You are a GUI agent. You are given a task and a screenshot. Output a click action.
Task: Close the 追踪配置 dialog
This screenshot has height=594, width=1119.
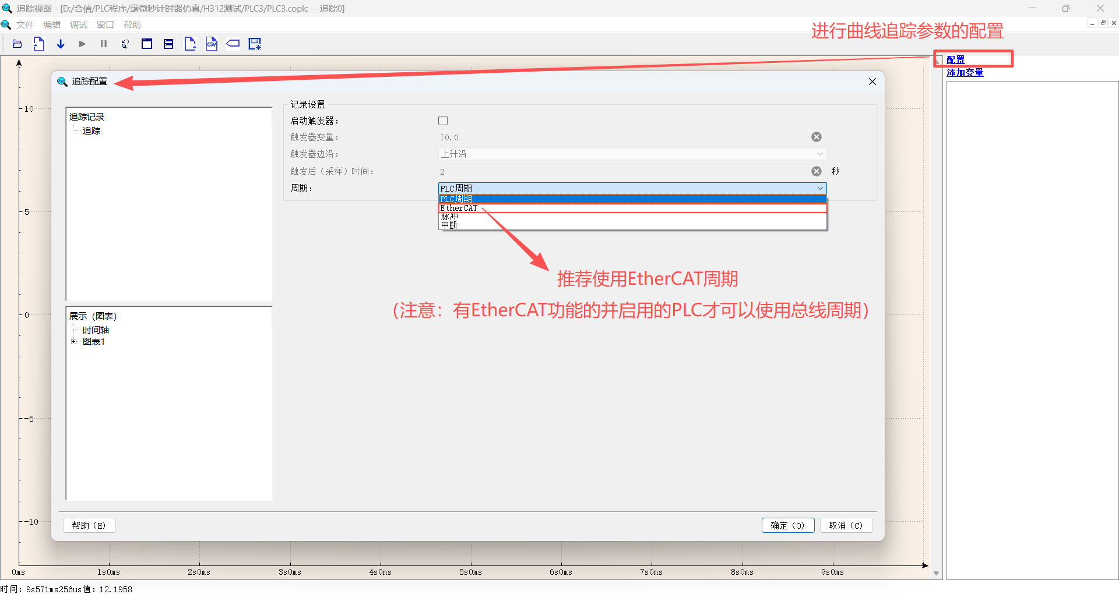coord(872,82)
